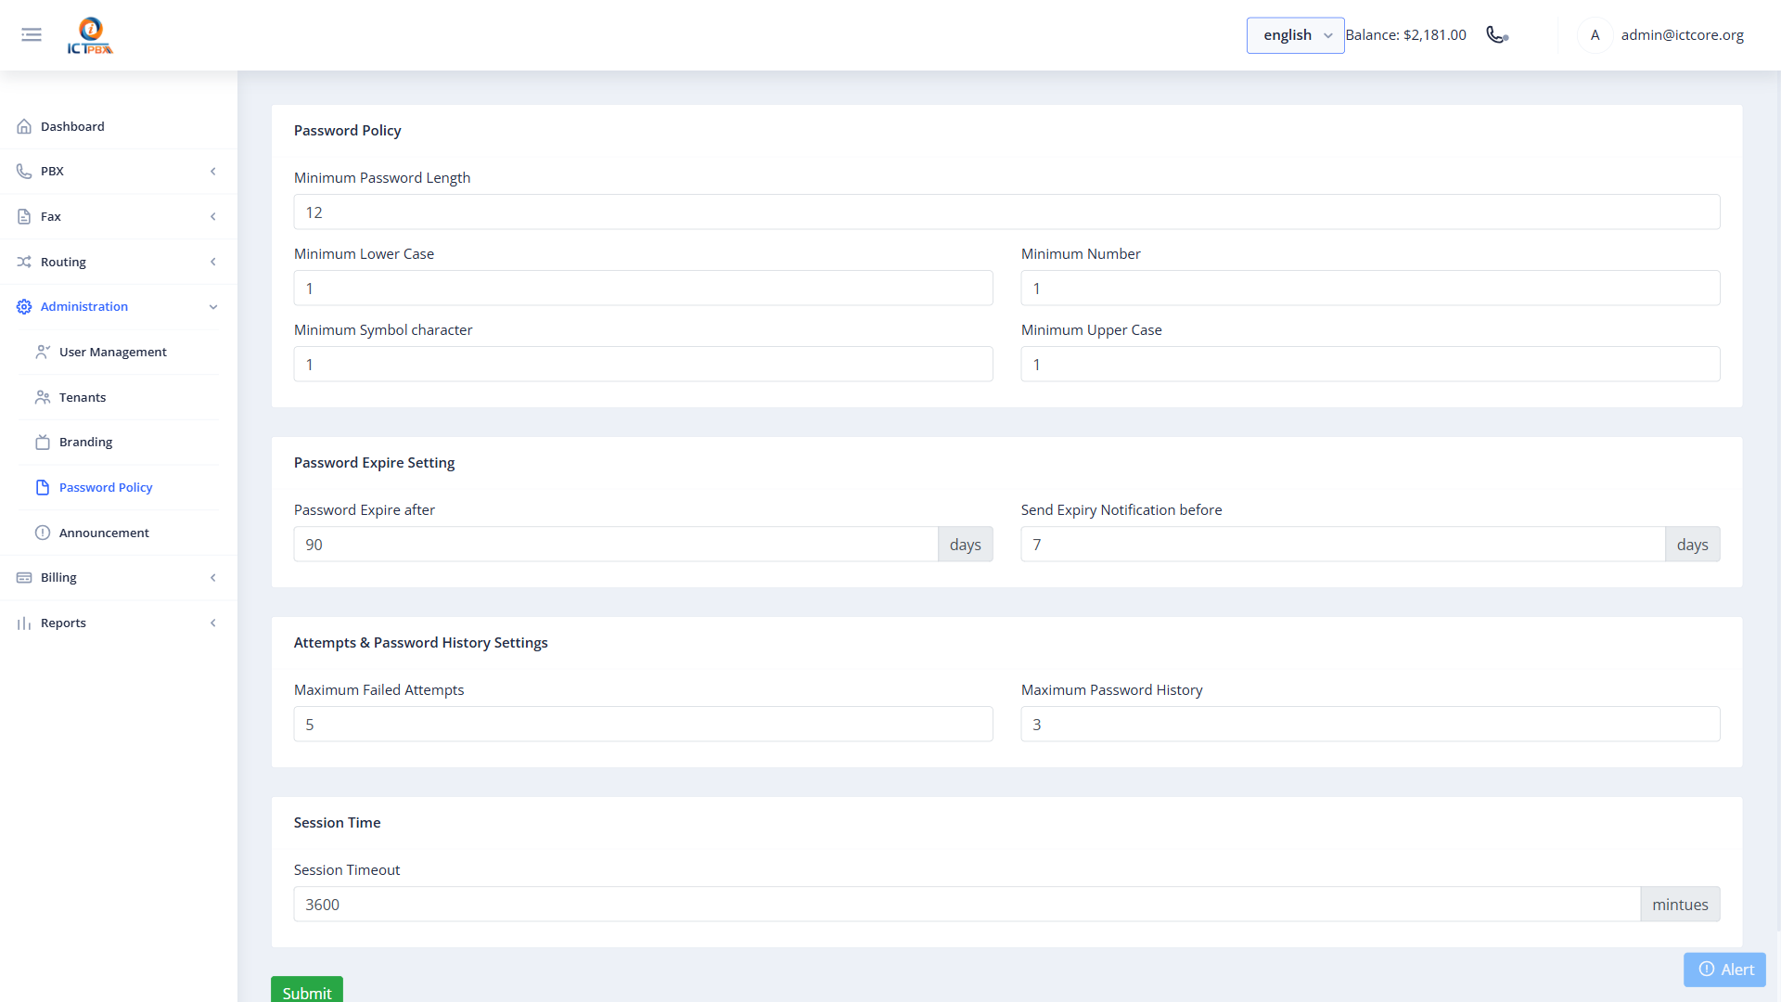Viewport: 1781px width, 1002px height.
Task: Toggle the hamburger sidebar menu
Action: (x=32, y=35)
